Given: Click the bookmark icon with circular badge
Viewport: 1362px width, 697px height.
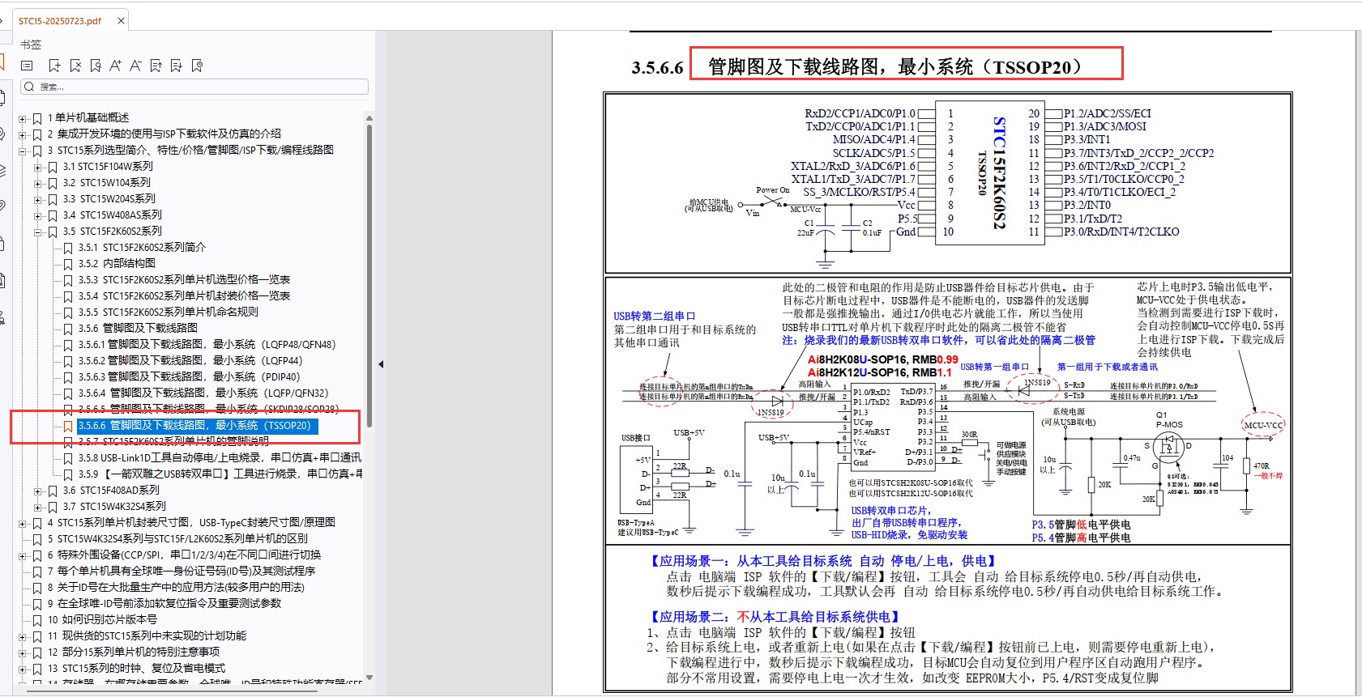Looking at the screenshot, I should pyautogui.click(x=197, y=66).
